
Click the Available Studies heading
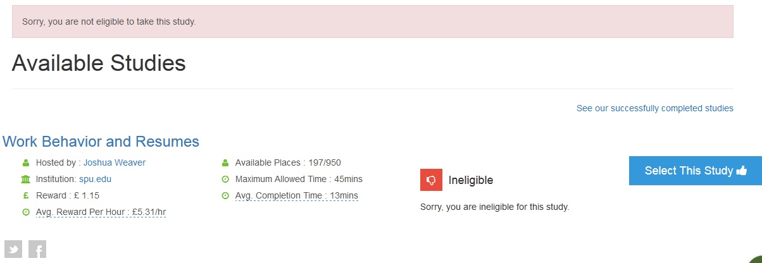99,63
